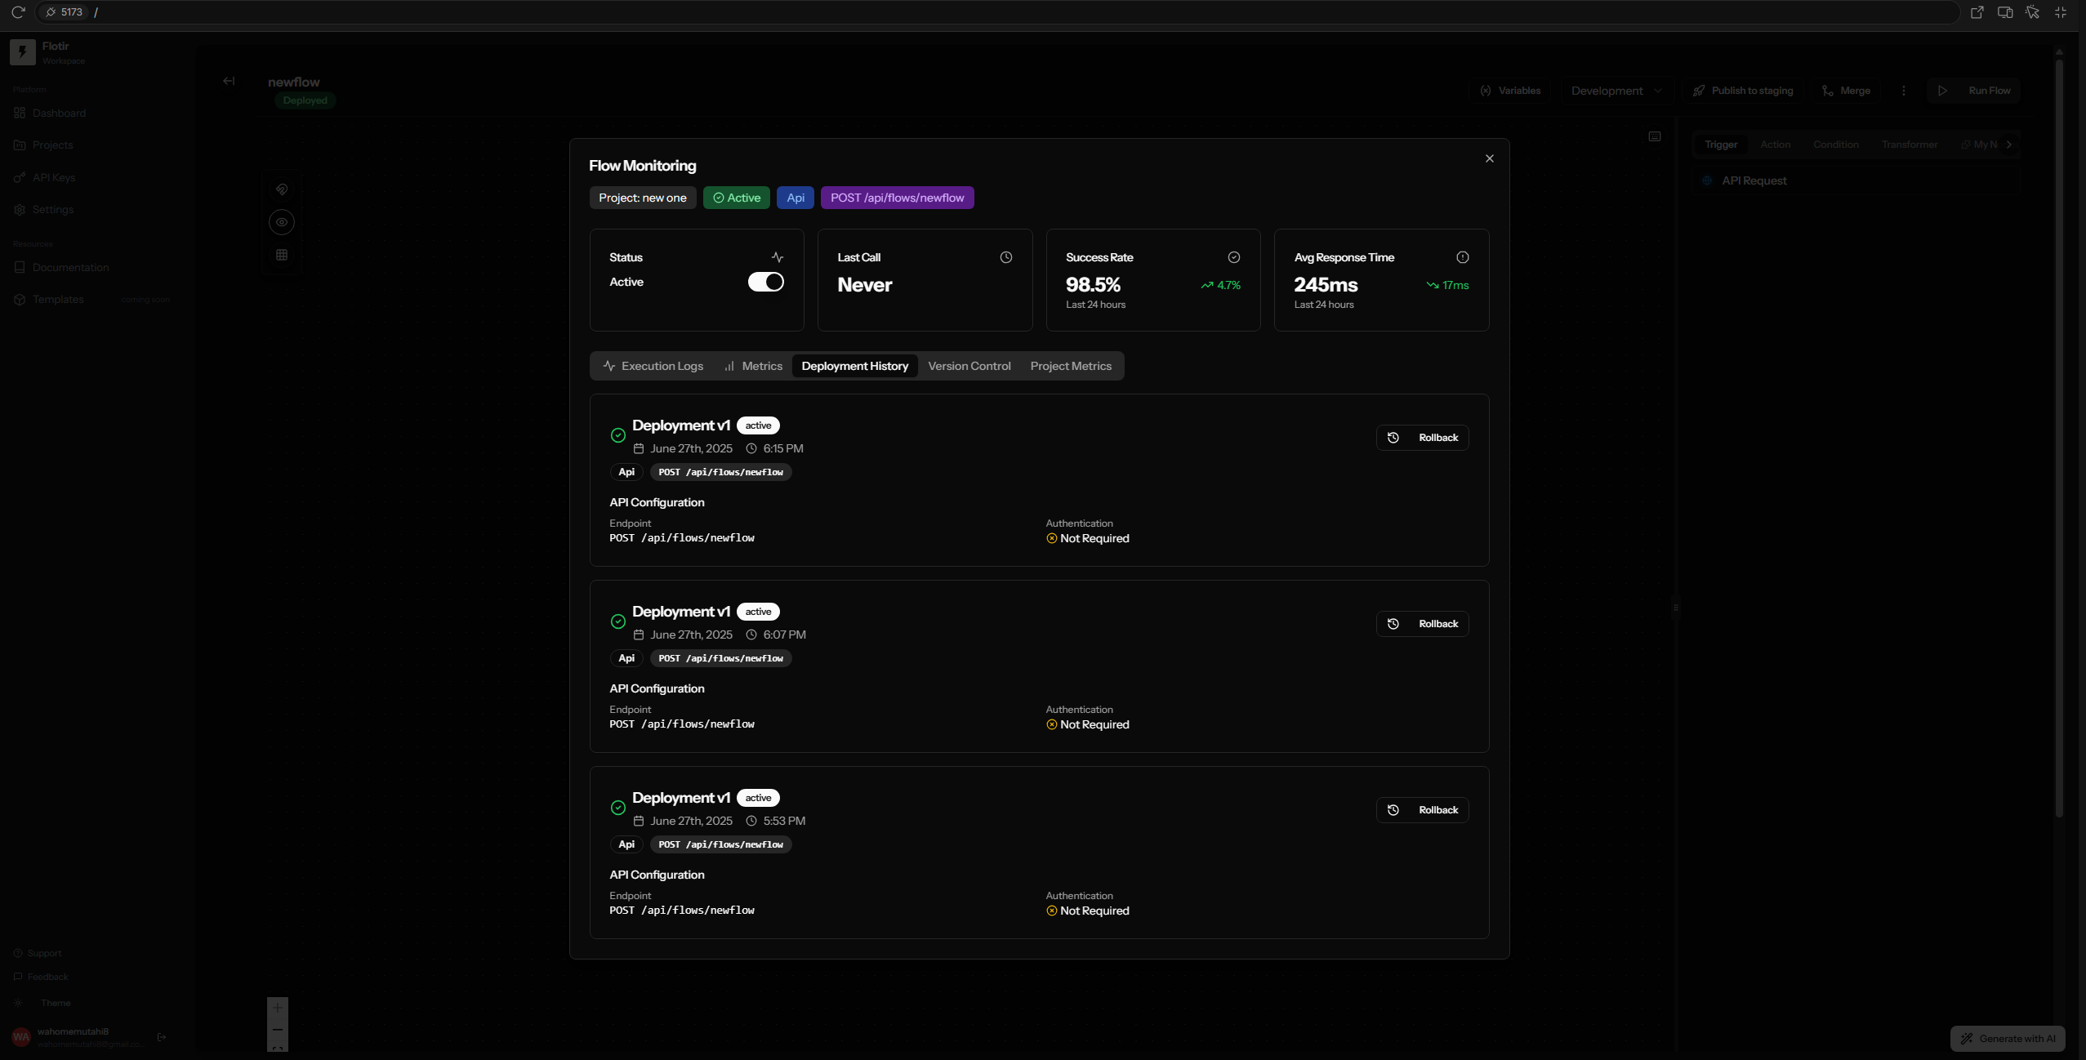Open the Version Control tab
The image size is (2086, 1060).
969,366
